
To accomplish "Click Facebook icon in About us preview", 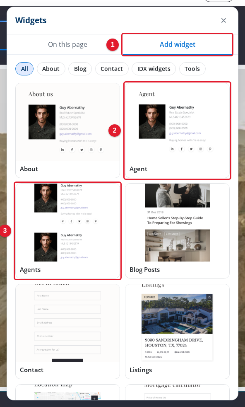I will 72,150.
